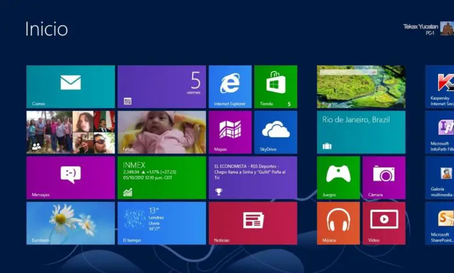Open the Mapas tile
The height and width of the screenshot is (273, 454).
point(230,132)
